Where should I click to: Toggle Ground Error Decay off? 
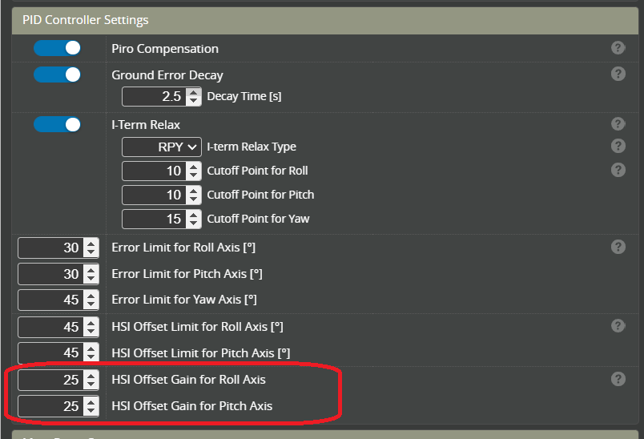[x=58, y=75]
